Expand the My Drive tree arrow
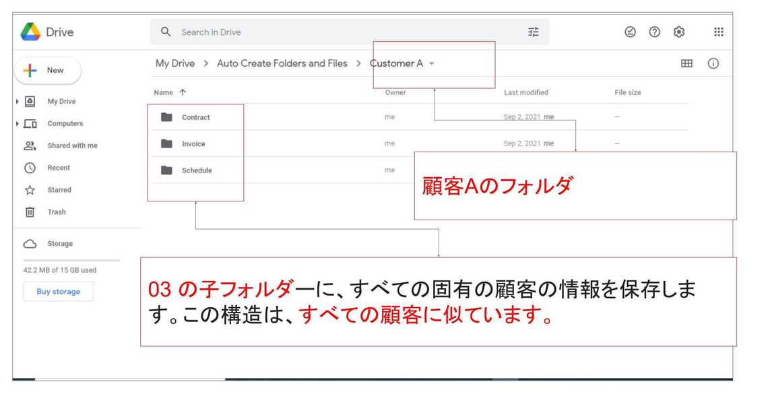768x419 pixels. coord(17,102)
